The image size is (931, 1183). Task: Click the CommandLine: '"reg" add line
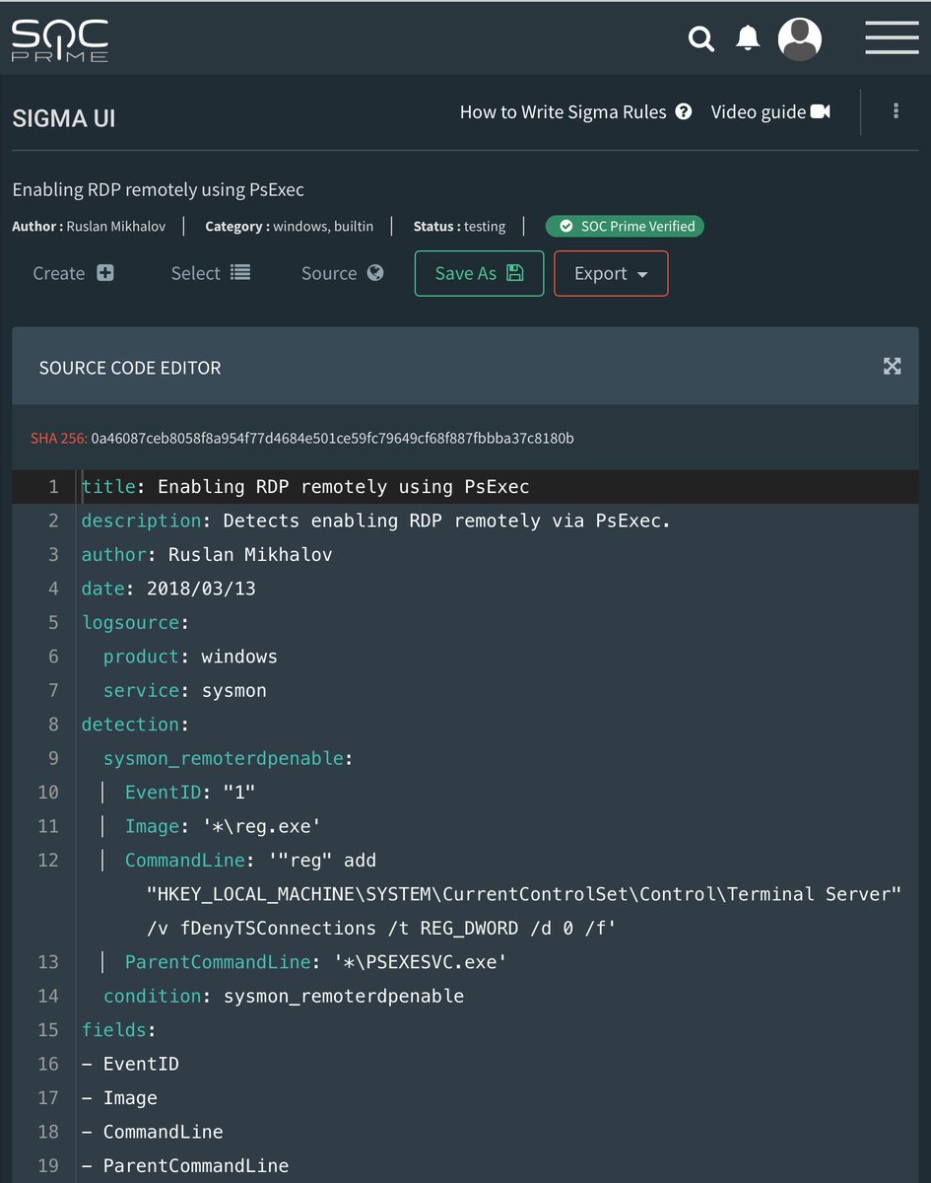pos(250,861)
